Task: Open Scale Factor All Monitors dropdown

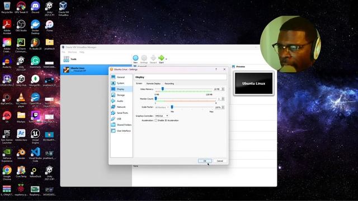Action: (162, 107)
